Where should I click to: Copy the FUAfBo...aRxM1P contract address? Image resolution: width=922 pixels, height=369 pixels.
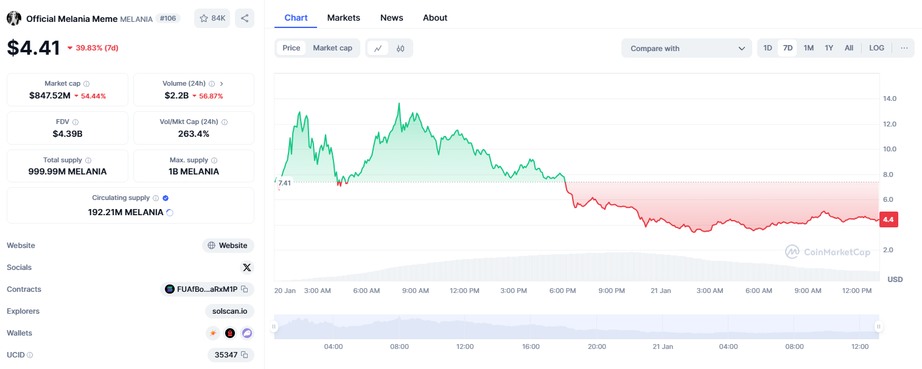(x=244, y=289)
